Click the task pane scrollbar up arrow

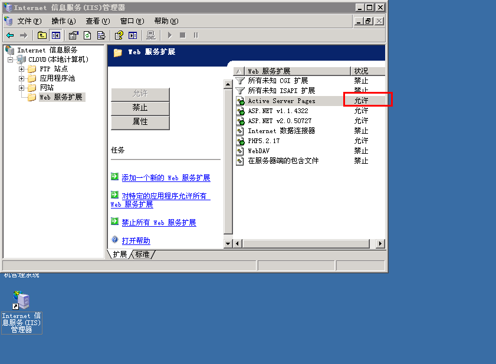(228, 84)
